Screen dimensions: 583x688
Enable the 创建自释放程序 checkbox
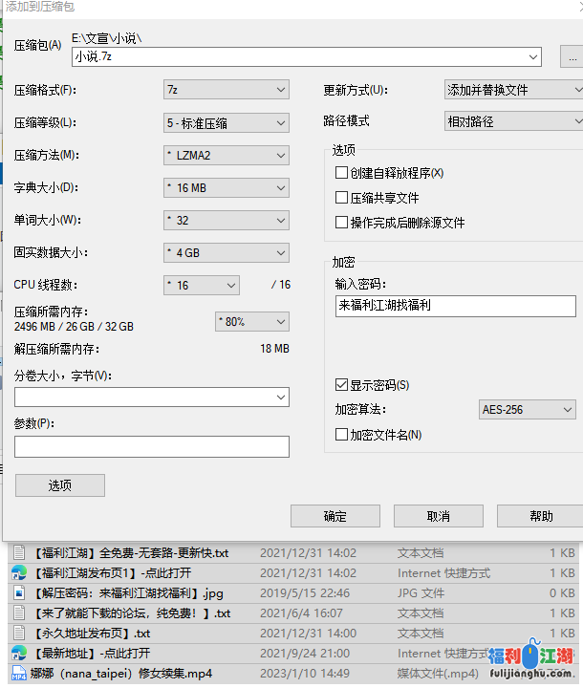(341, 174)
